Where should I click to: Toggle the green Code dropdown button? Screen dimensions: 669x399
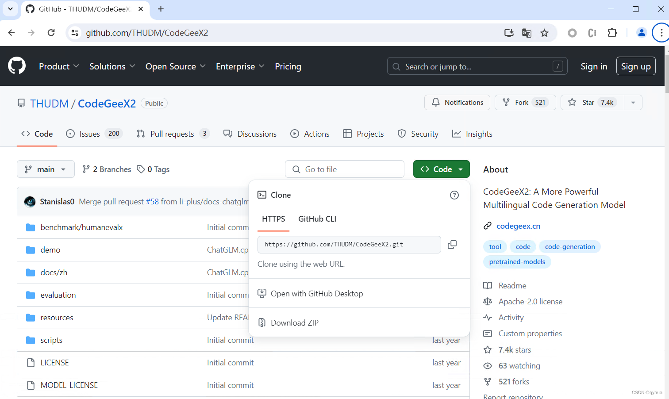[441, 169]
